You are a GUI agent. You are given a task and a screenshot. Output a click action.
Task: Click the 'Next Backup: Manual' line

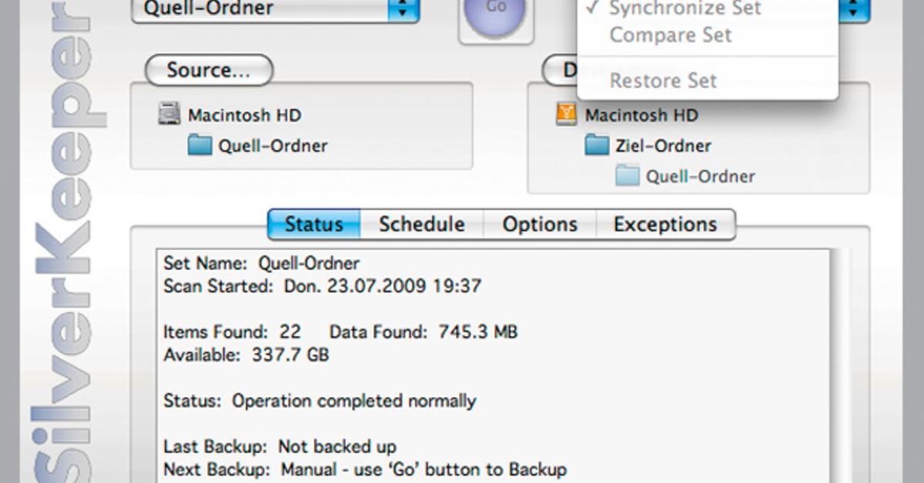coord(365,469)
